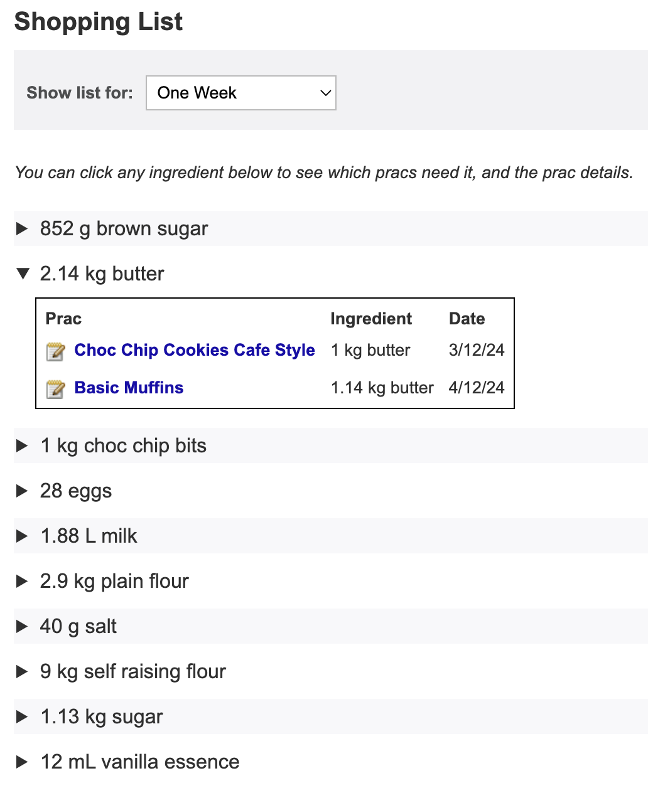Click the 852 g brown sugar text
The image size is (648, 788).
[124, 228]
